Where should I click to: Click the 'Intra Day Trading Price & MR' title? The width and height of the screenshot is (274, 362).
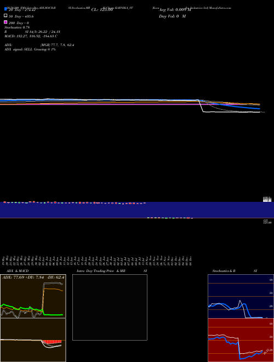tap(101, 271)
